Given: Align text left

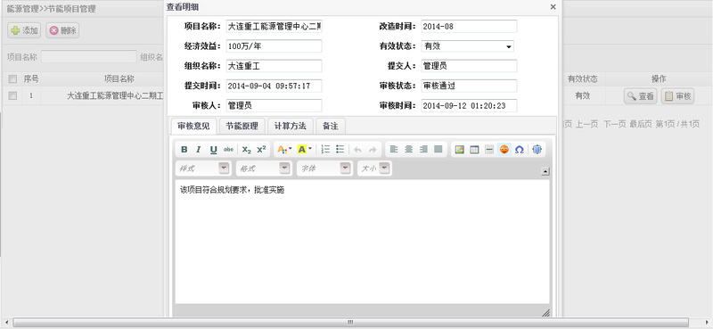Looking at the screenshot, I should (x=394, y=149).
